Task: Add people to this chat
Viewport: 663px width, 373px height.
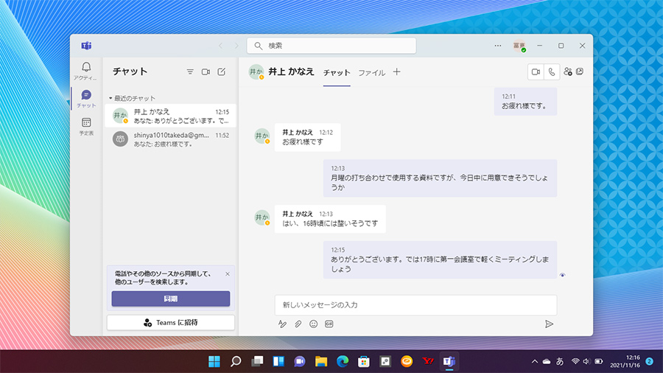Action: [x=568, y=72]
